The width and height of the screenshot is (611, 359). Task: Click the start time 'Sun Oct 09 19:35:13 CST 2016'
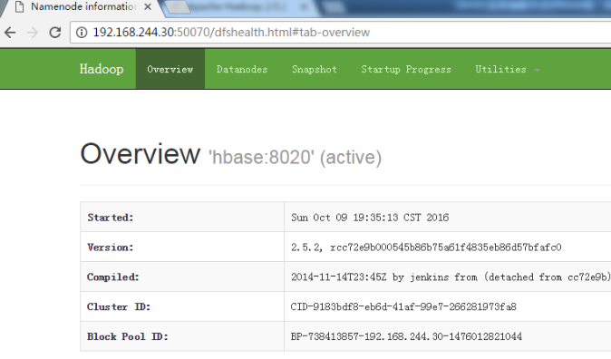pos(370,218)
